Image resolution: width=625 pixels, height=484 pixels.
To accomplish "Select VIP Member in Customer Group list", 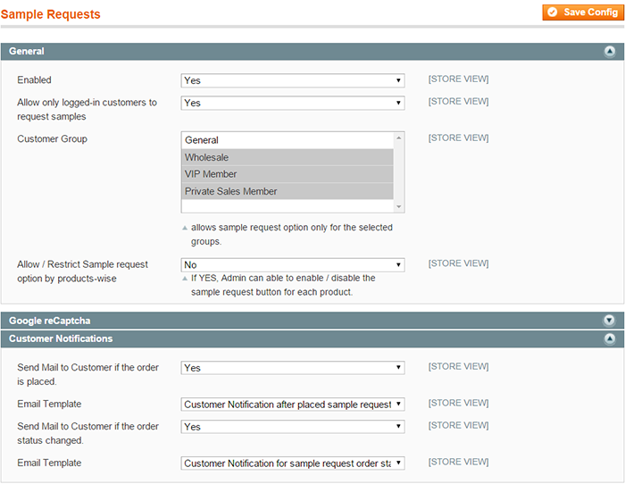I will coord(287,174).
